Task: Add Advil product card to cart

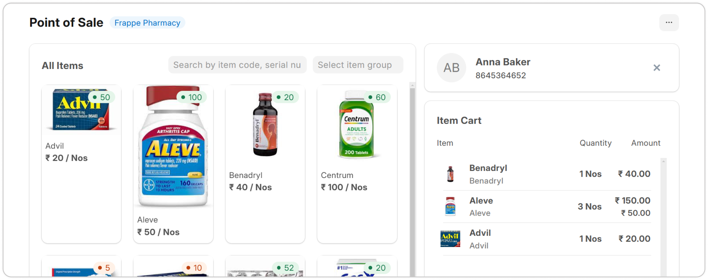Action: pos(81,164)
